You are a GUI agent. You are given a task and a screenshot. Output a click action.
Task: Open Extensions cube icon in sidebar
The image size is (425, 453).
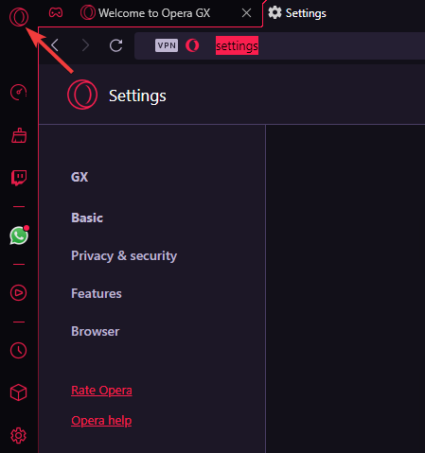click(18, 392)
